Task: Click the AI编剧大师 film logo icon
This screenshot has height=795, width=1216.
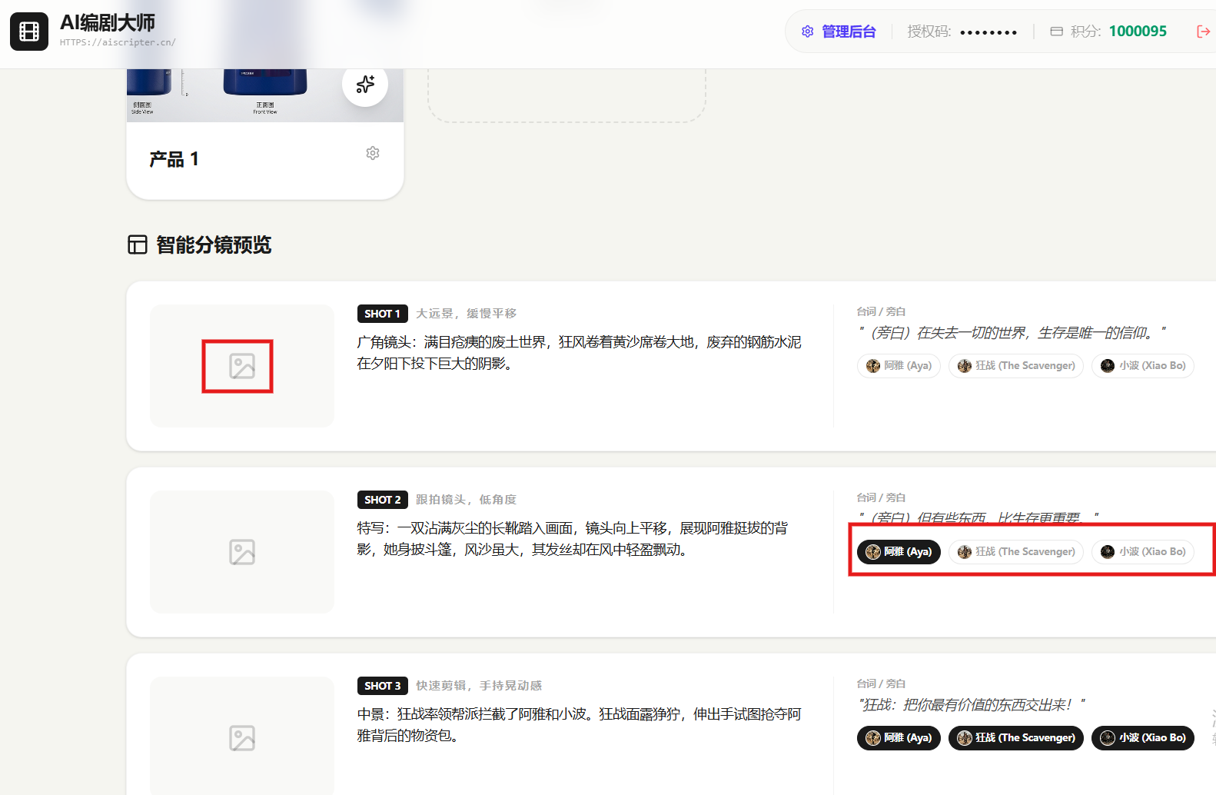Action: click(29, 32)
